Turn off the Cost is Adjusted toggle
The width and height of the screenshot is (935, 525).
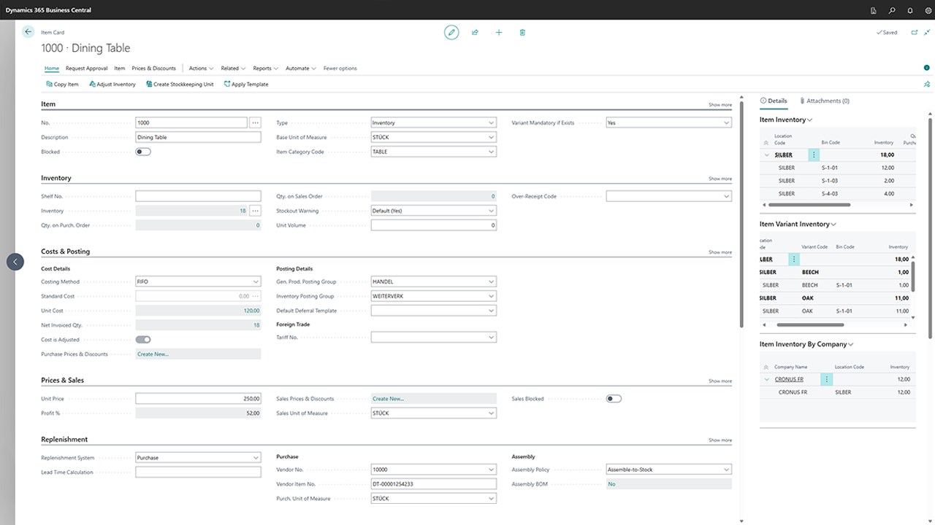pyautogui.click(x=142, y=339)
